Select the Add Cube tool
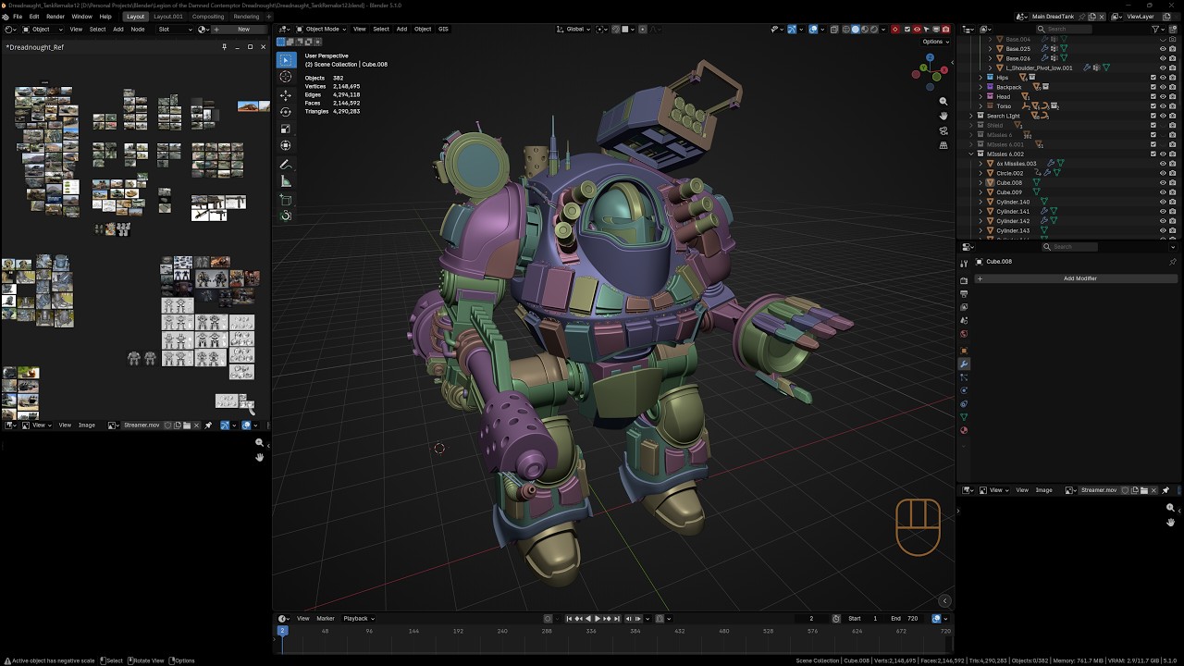 [x=285, y=200]
